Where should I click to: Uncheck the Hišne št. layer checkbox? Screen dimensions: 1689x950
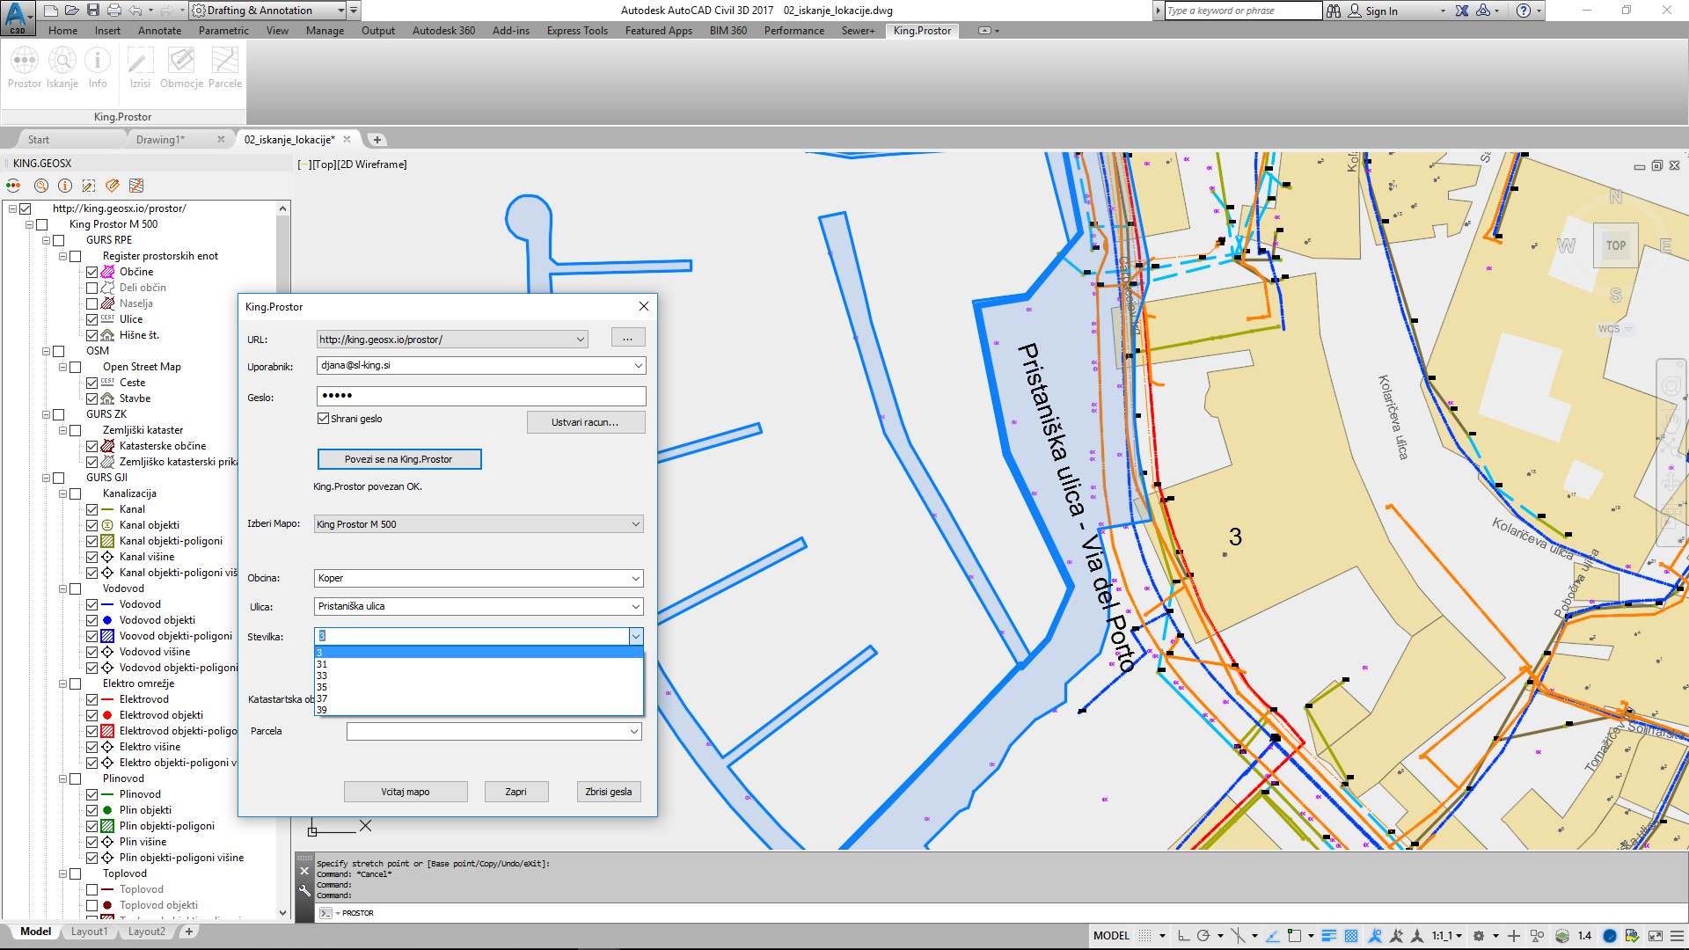(x=91, y=335)
